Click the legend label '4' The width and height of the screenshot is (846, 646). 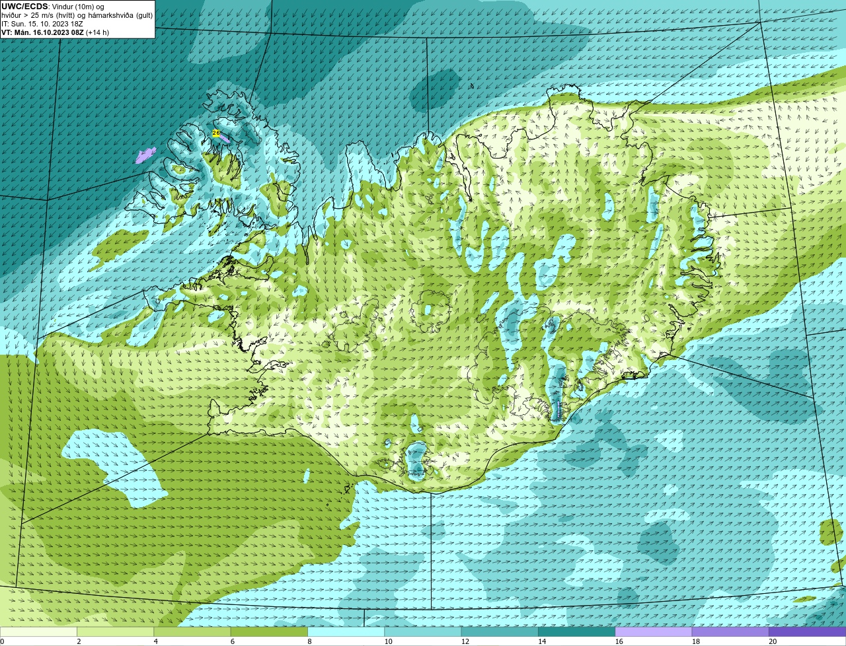[x=155, y=641]
